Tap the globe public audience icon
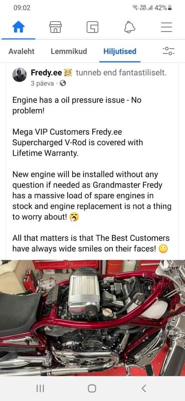This screenshot has height=401, width=185. (63, 84)
